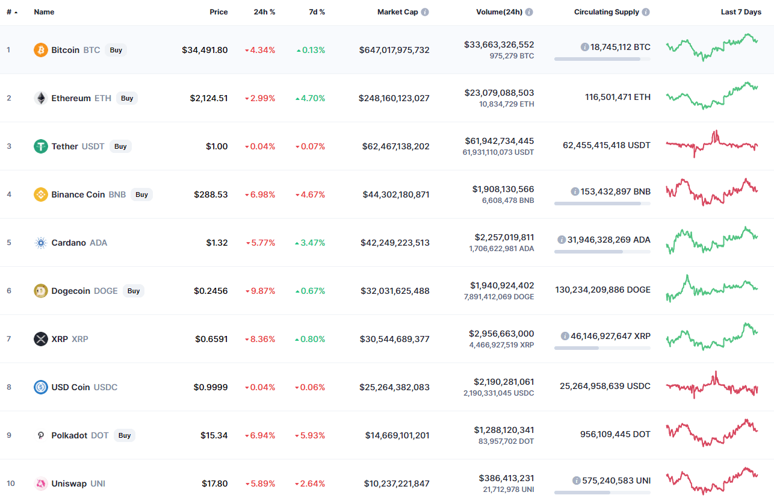Screen dimensions: 774x501
Task: Click the Uniswap unicorn icon
Action: coord(40,484)
